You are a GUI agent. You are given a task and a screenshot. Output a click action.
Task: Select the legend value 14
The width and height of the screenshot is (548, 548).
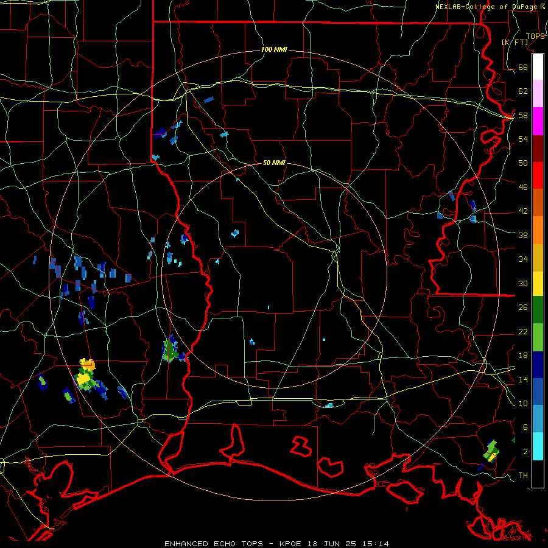pyautogui.click(x=523, y=379)
